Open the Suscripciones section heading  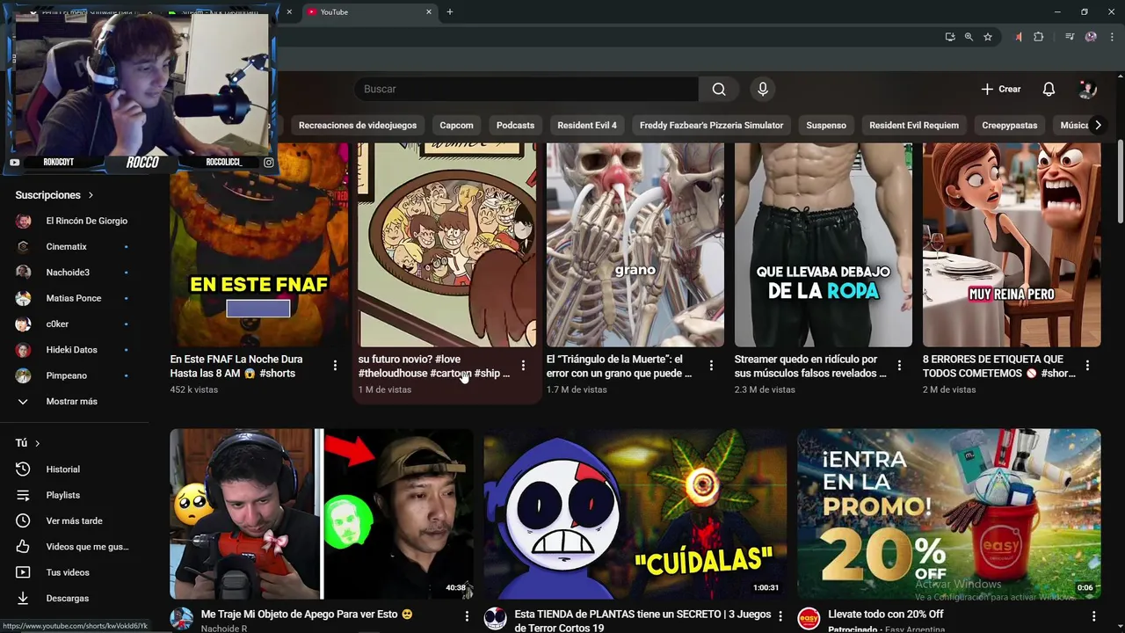tap(54, 195)
